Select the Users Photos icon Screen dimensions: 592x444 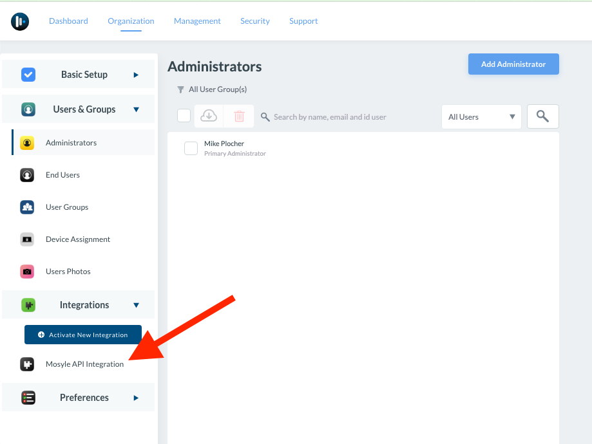[x=28, y=272]
